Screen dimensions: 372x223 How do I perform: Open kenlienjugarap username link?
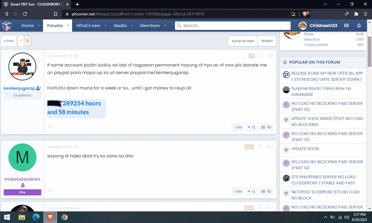[x=19, y=88]
